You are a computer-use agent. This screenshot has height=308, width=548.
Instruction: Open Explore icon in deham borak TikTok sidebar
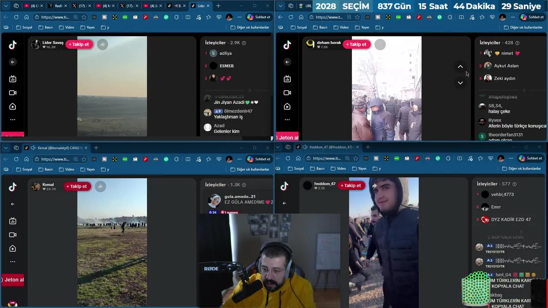coord(287,107)
